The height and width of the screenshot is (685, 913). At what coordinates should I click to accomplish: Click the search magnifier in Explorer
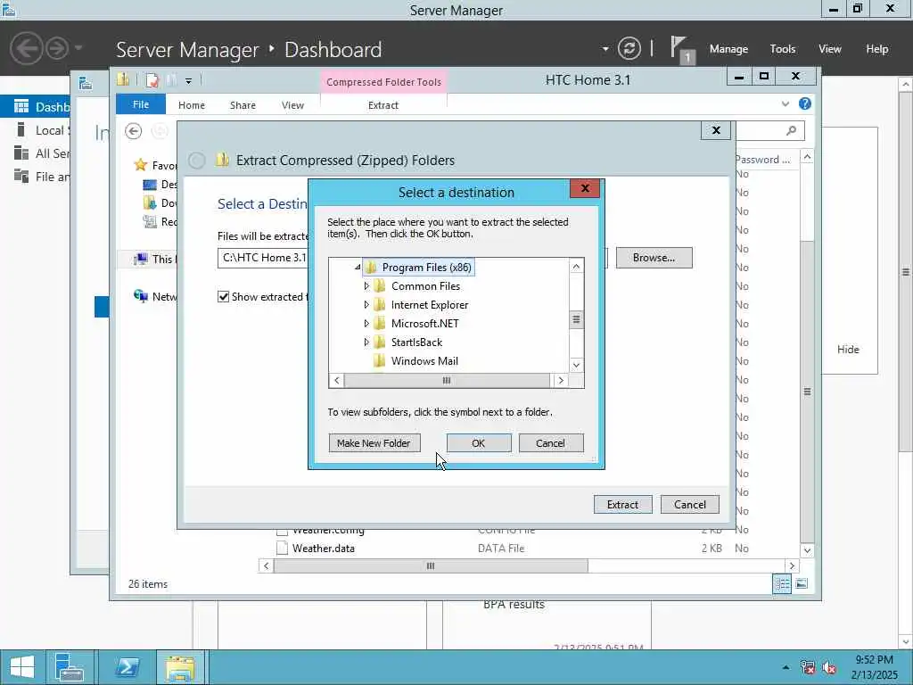pos(791,130)
